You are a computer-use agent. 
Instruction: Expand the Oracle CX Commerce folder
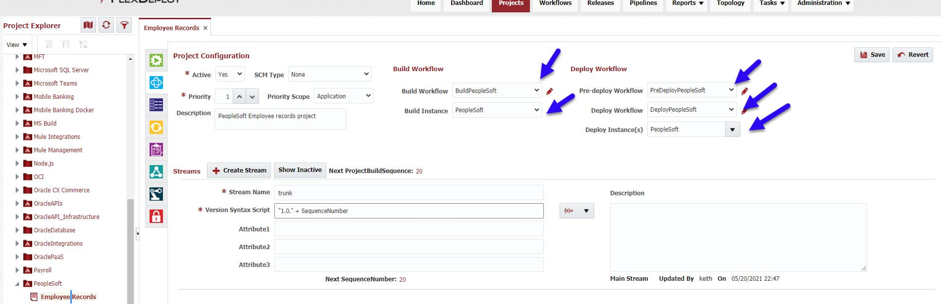[x=17, y=190]
